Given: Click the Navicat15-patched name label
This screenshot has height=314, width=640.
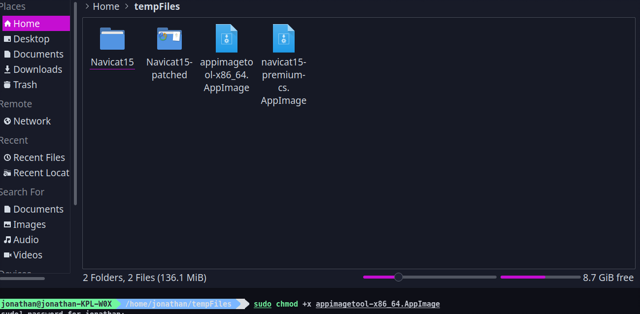Looking at the screenshot, I should click(x=169, y=69).
